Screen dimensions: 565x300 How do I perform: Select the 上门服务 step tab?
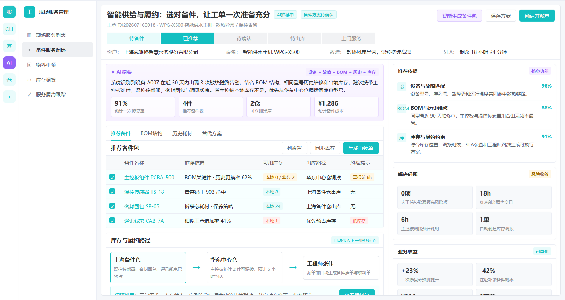pos(348,38)
